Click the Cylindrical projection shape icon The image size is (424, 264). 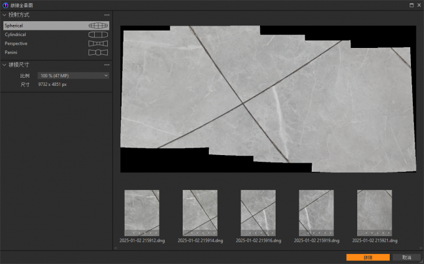tap(98, 34)
